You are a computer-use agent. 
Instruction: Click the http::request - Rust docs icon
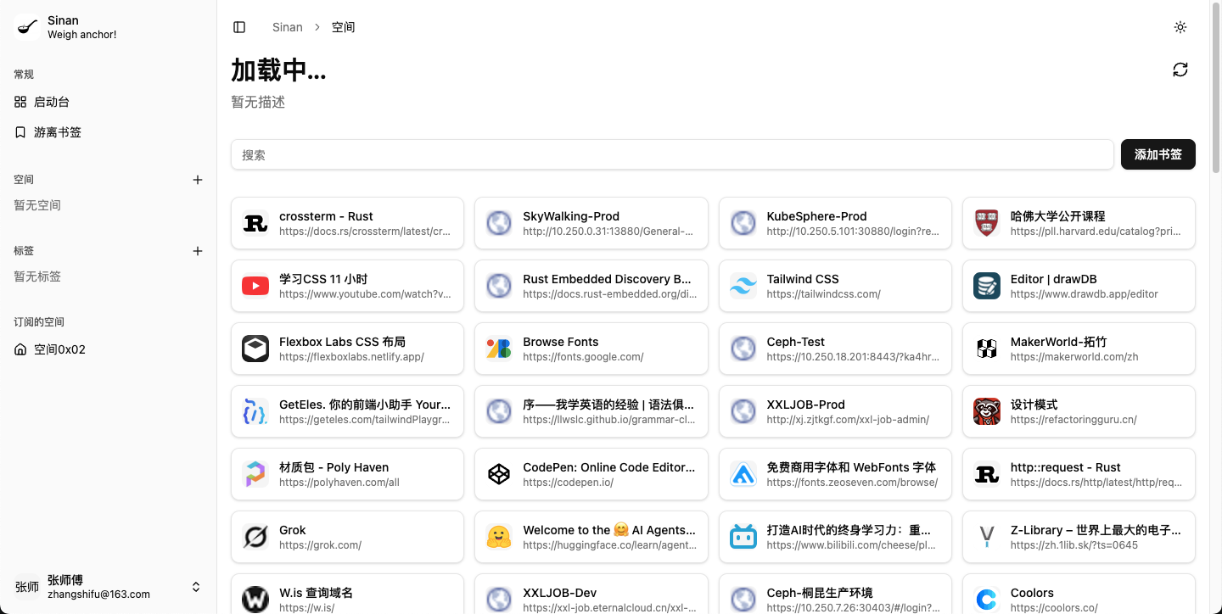click(x=987, y=474)
